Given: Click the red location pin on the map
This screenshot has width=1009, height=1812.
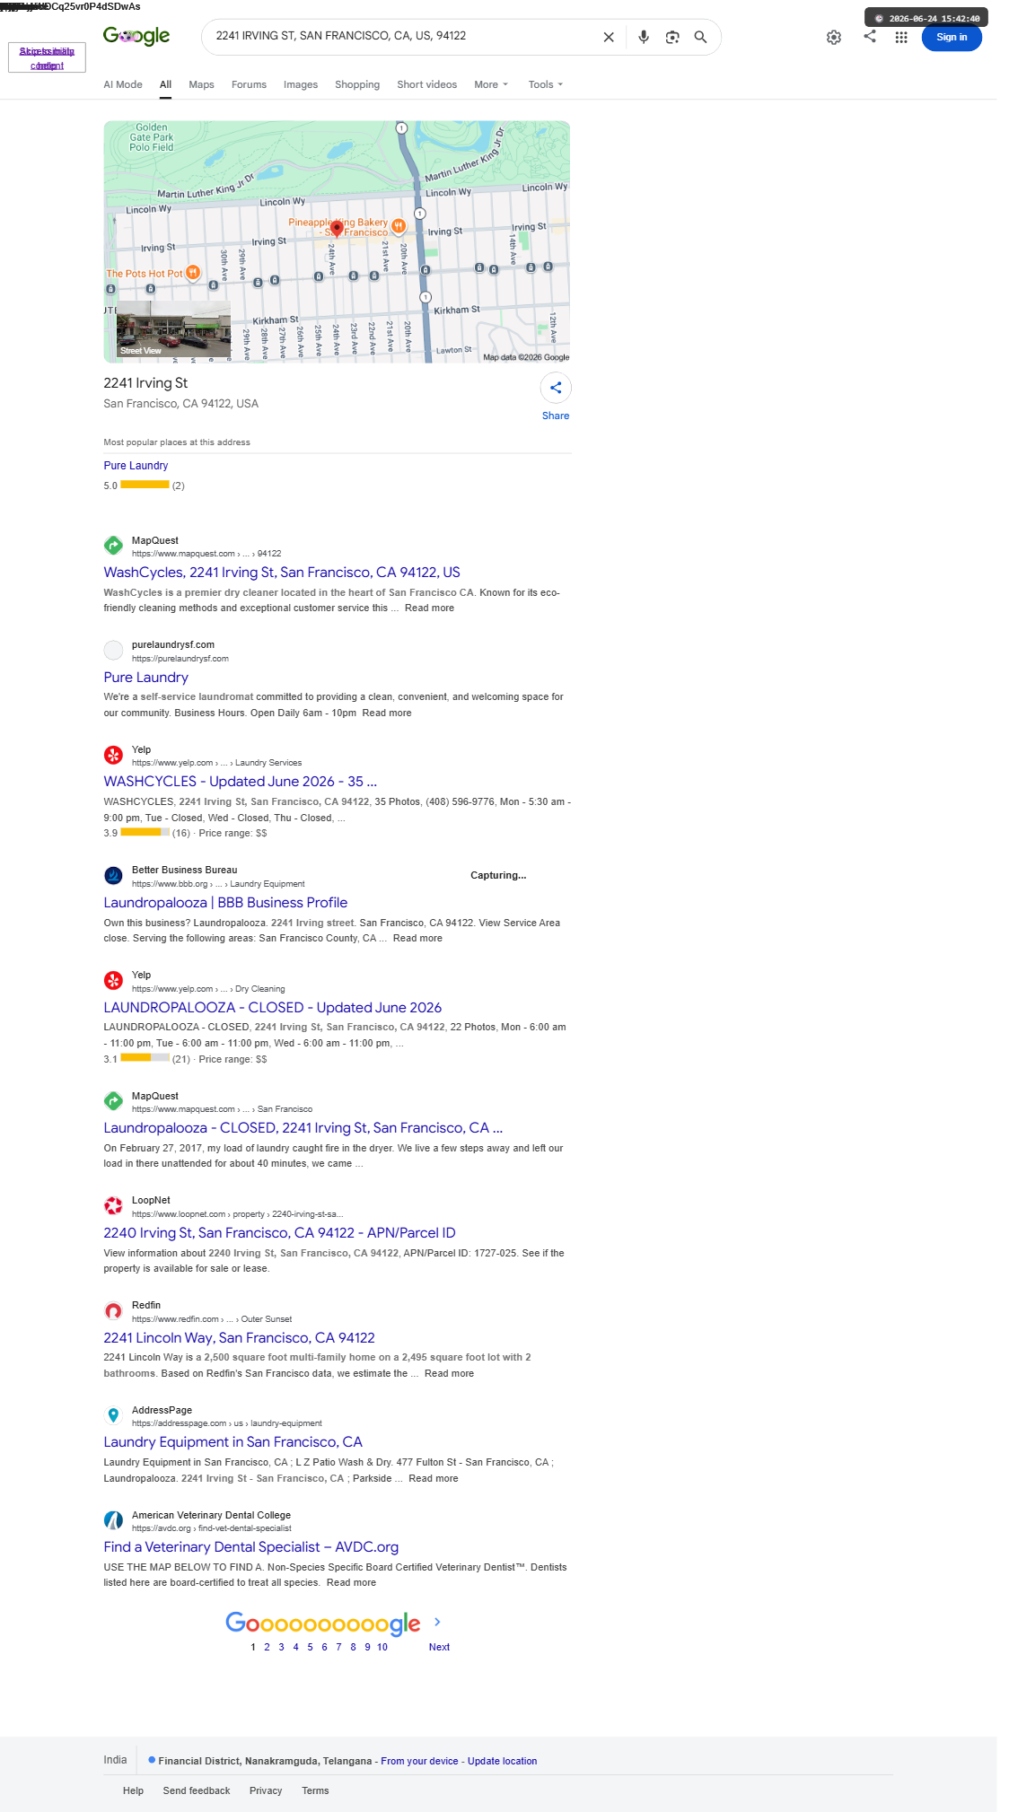Looking at the screenshot, I should [x=338, y=228].
